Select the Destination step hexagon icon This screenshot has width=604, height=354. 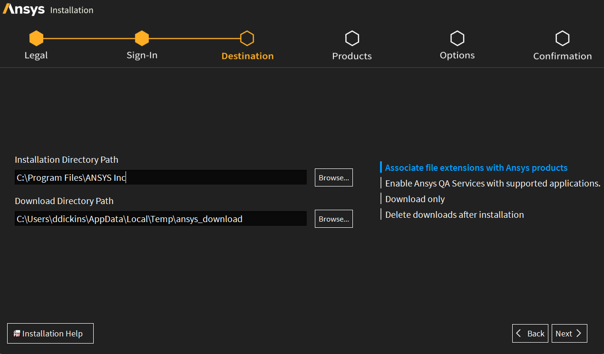point(247,38)
